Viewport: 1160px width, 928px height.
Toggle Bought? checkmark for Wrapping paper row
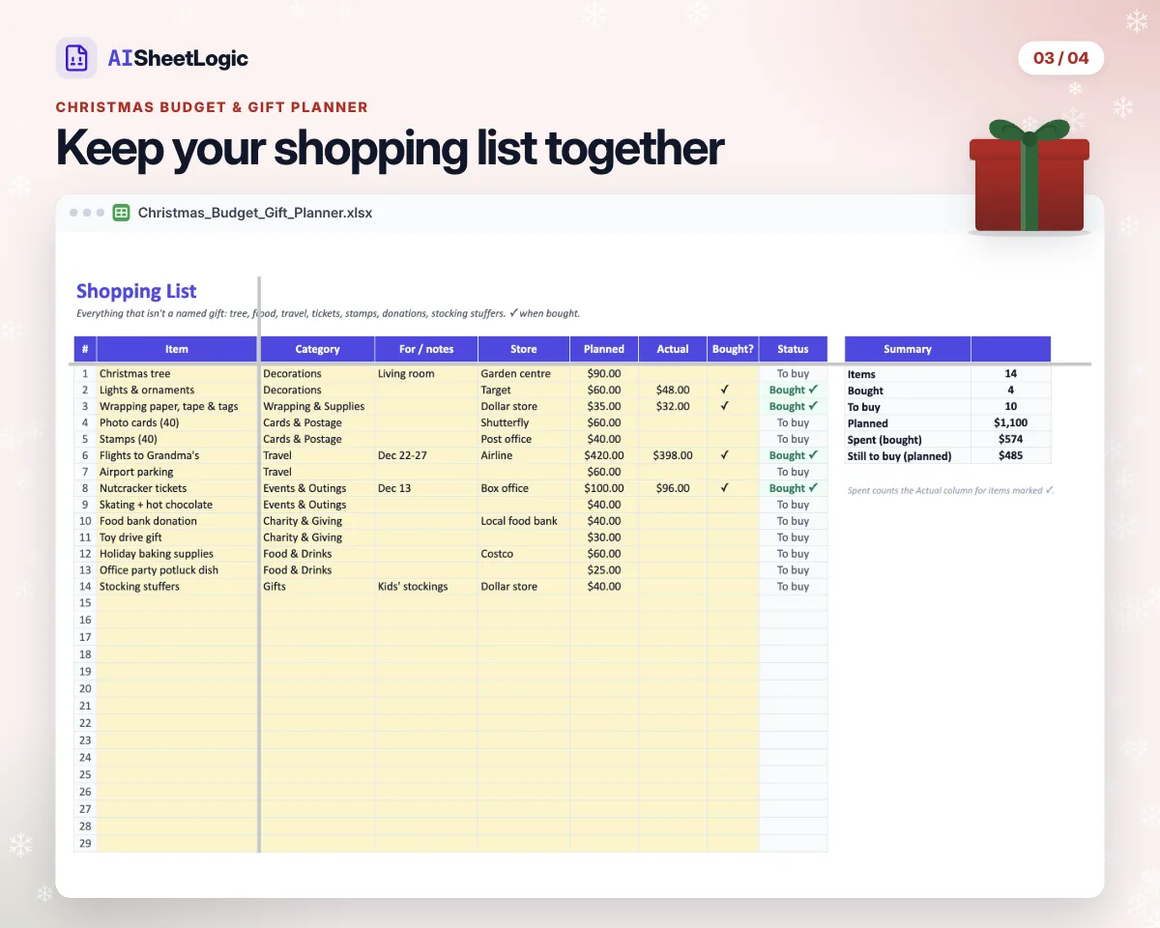[724, 406]
